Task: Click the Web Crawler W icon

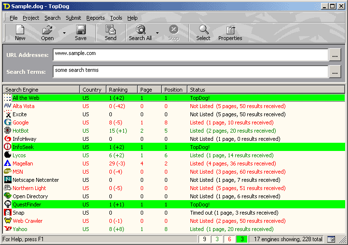Action: point(8,220)
